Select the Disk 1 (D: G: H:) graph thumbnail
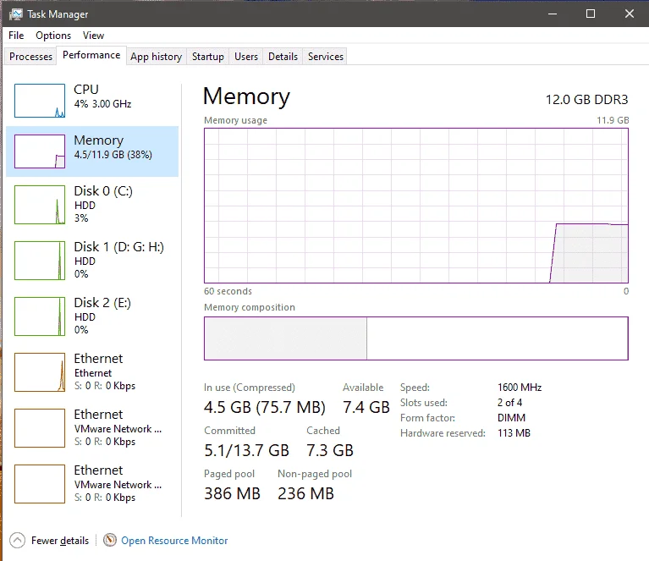 click(40, 261)
